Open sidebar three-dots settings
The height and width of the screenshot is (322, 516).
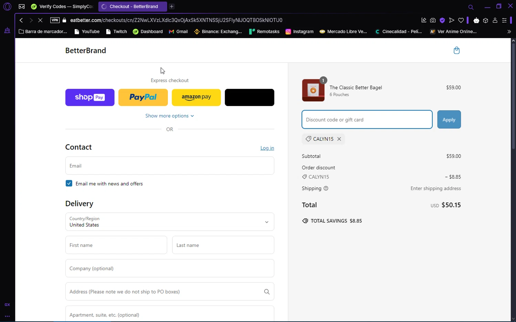click(7, 317)
